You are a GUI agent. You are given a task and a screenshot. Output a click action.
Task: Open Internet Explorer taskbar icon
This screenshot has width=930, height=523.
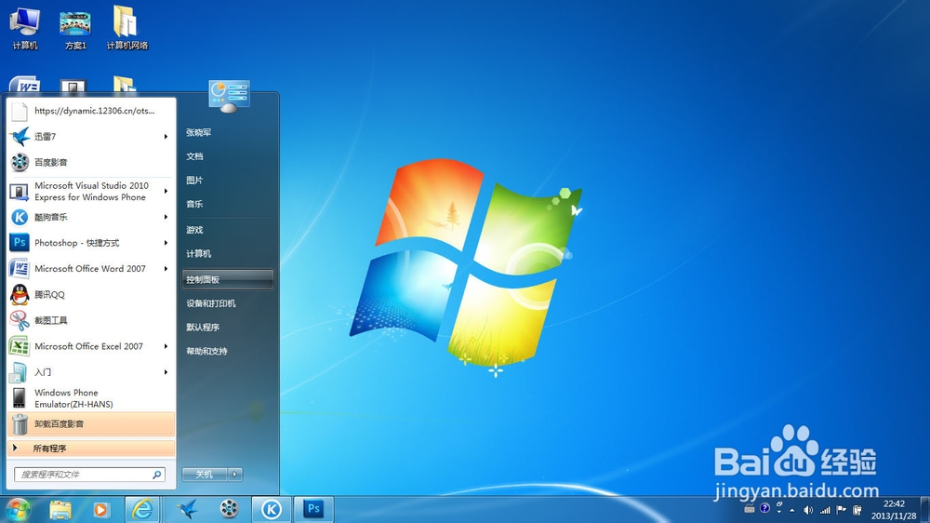[x=142, y=509]
